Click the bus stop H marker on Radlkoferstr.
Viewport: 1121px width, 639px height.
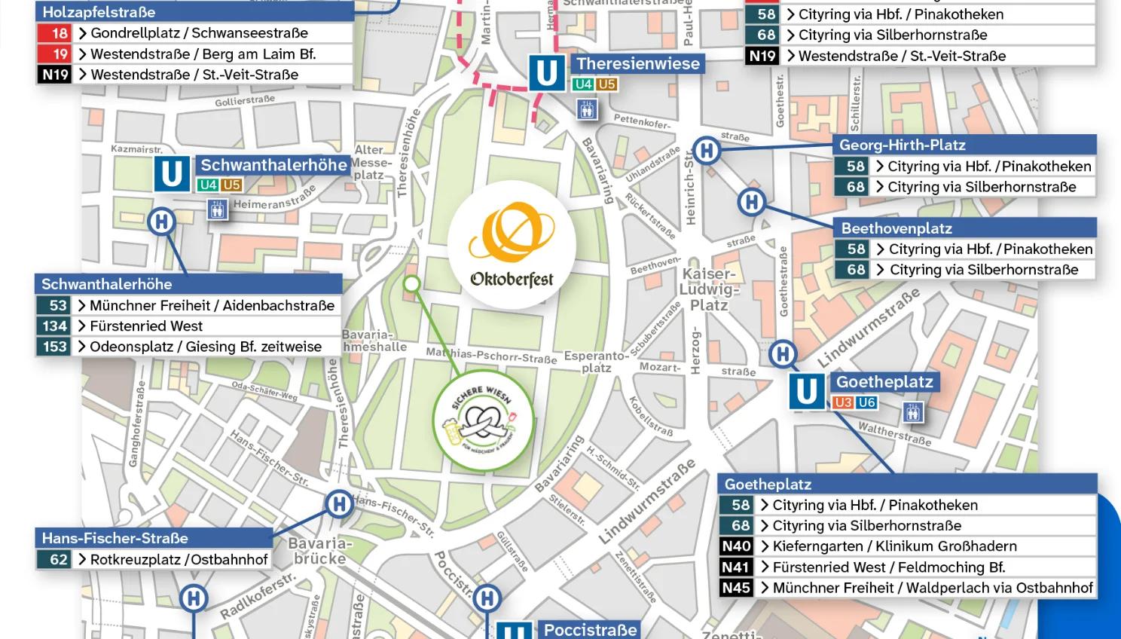194,599
